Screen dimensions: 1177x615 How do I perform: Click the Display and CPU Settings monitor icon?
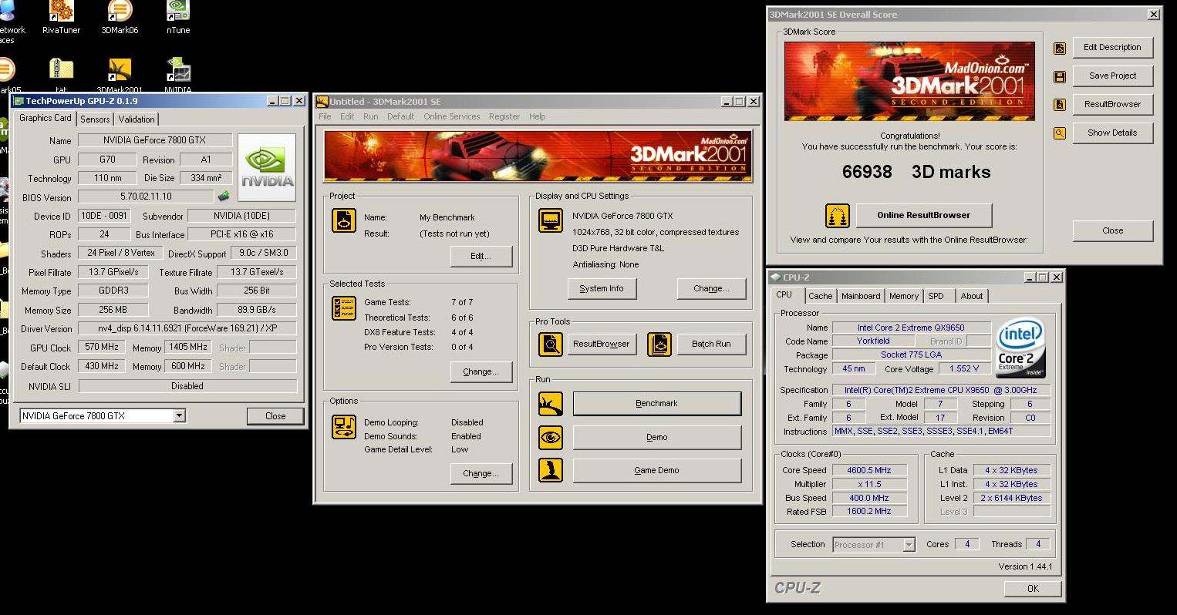551,220
